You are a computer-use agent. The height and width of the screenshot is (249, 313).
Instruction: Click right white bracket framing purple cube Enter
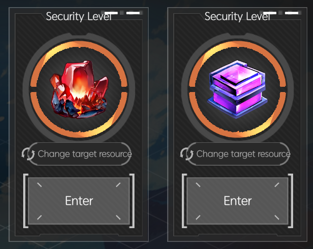click(x=291, y=201)
